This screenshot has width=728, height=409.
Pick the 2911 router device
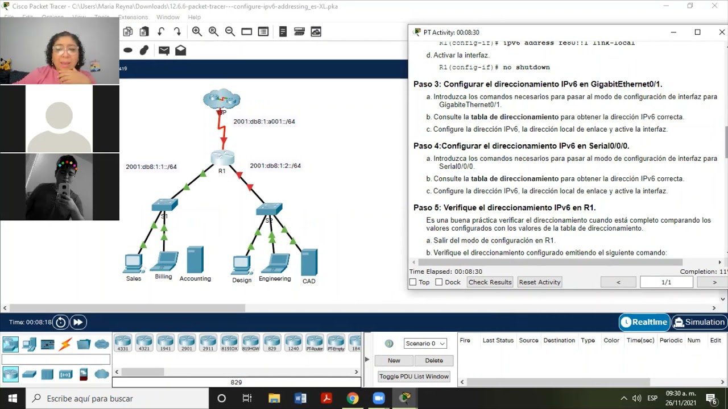[x=208, y=343]
